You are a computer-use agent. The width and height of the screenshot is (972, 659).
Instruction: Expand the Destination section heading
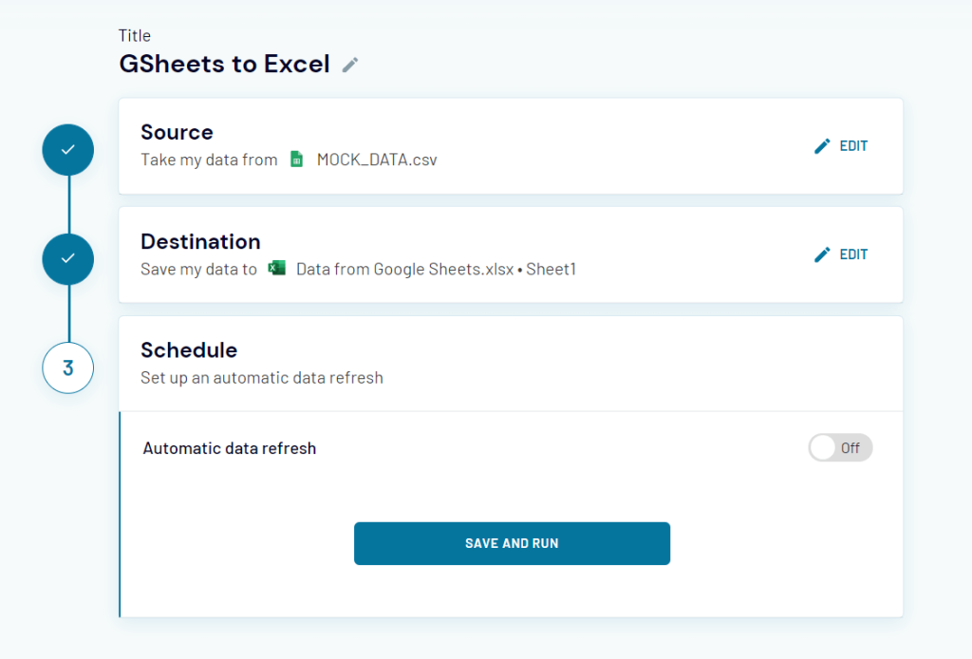[x=200, y=241]
